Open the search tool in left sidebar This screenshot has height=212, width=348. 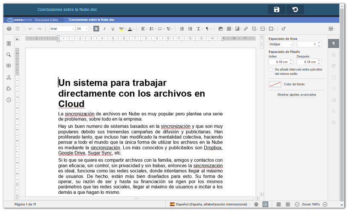(x=9, y=55)
